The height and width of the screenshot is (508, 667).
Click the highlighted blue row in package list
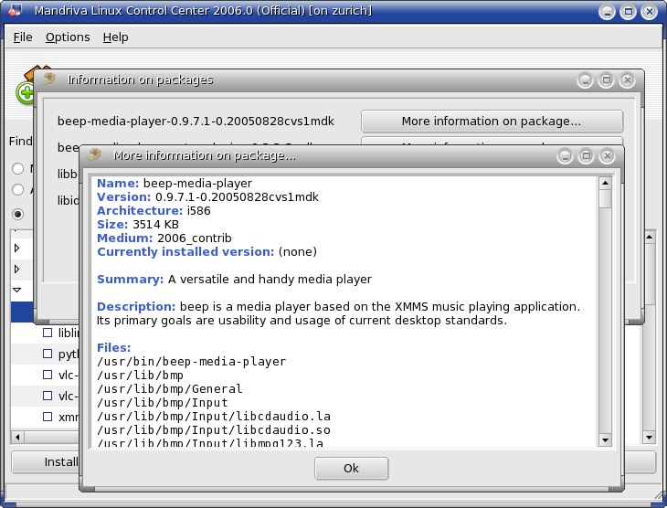[22, 312]
